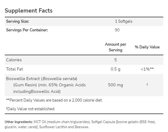Click the % Daily Value column header
168x132 pixels.
(147, 47)
